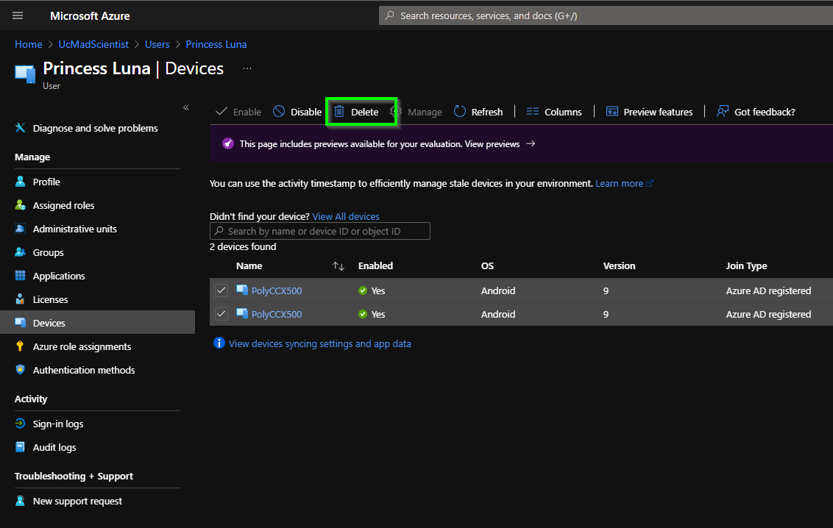833x528 pixels.
Task: Click the Preview features icon
Action: click(x=612, y=112)
